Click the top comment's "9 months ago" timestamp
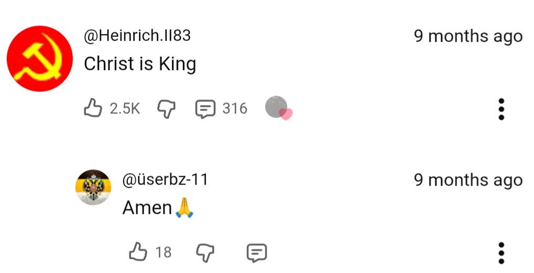The height and width of the screenshot is (273, 534). click(468, 37)
